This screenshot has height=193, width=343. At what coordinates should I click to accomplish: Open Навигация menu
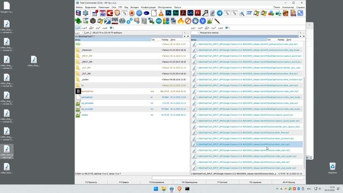pos(103,7)
